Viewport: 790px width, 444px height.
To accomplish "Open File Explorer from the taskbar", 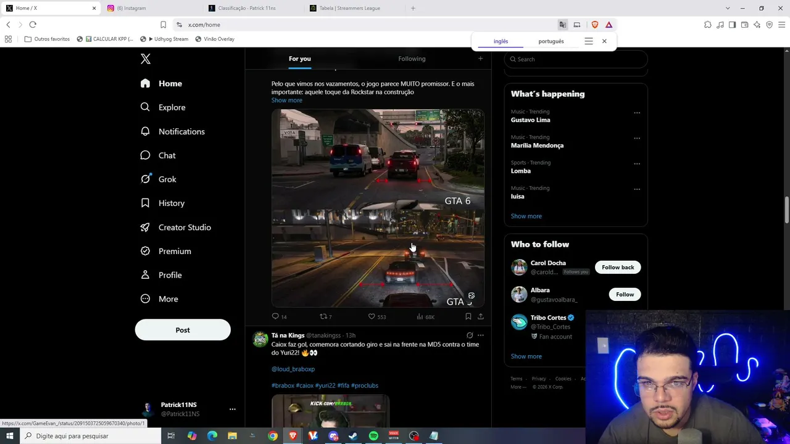I will 232,436.
